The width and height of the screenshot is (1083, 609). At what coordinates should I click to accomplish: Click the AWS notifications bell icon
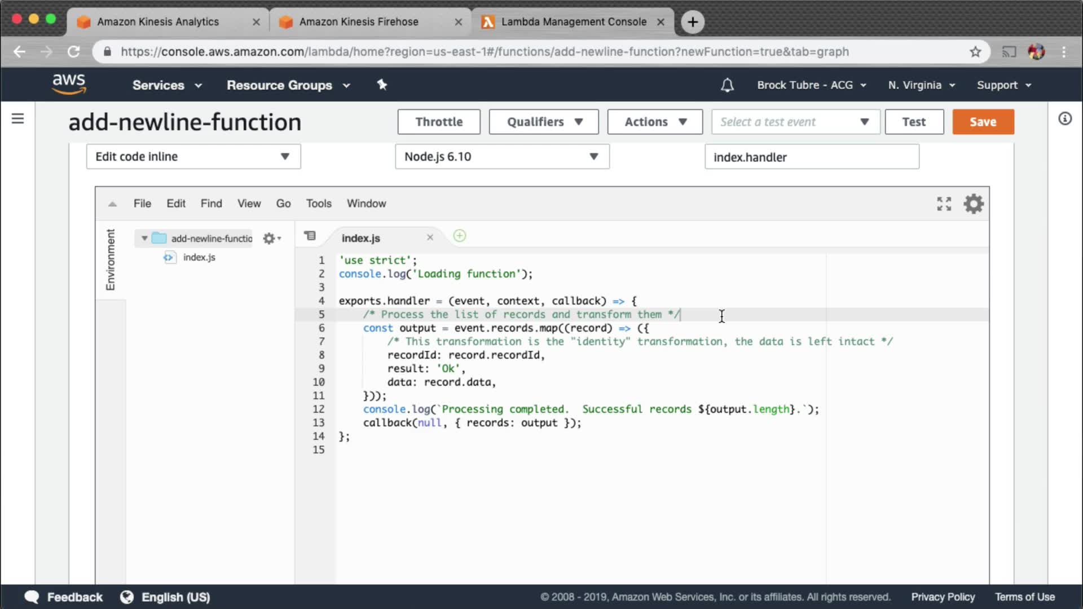[x=727, y=85]
